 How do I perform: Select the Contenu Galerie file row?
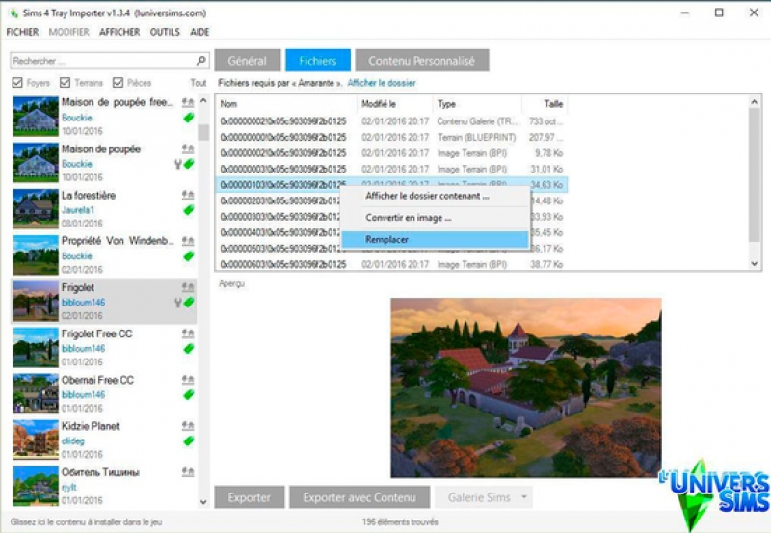pos(392,121)
